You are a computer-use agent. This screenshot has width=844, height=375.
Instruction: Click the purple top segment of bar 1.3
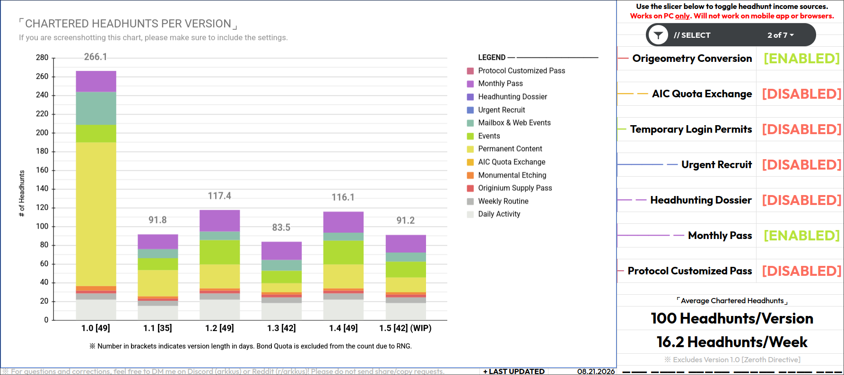pyautogui.click(x=281, y=251)
